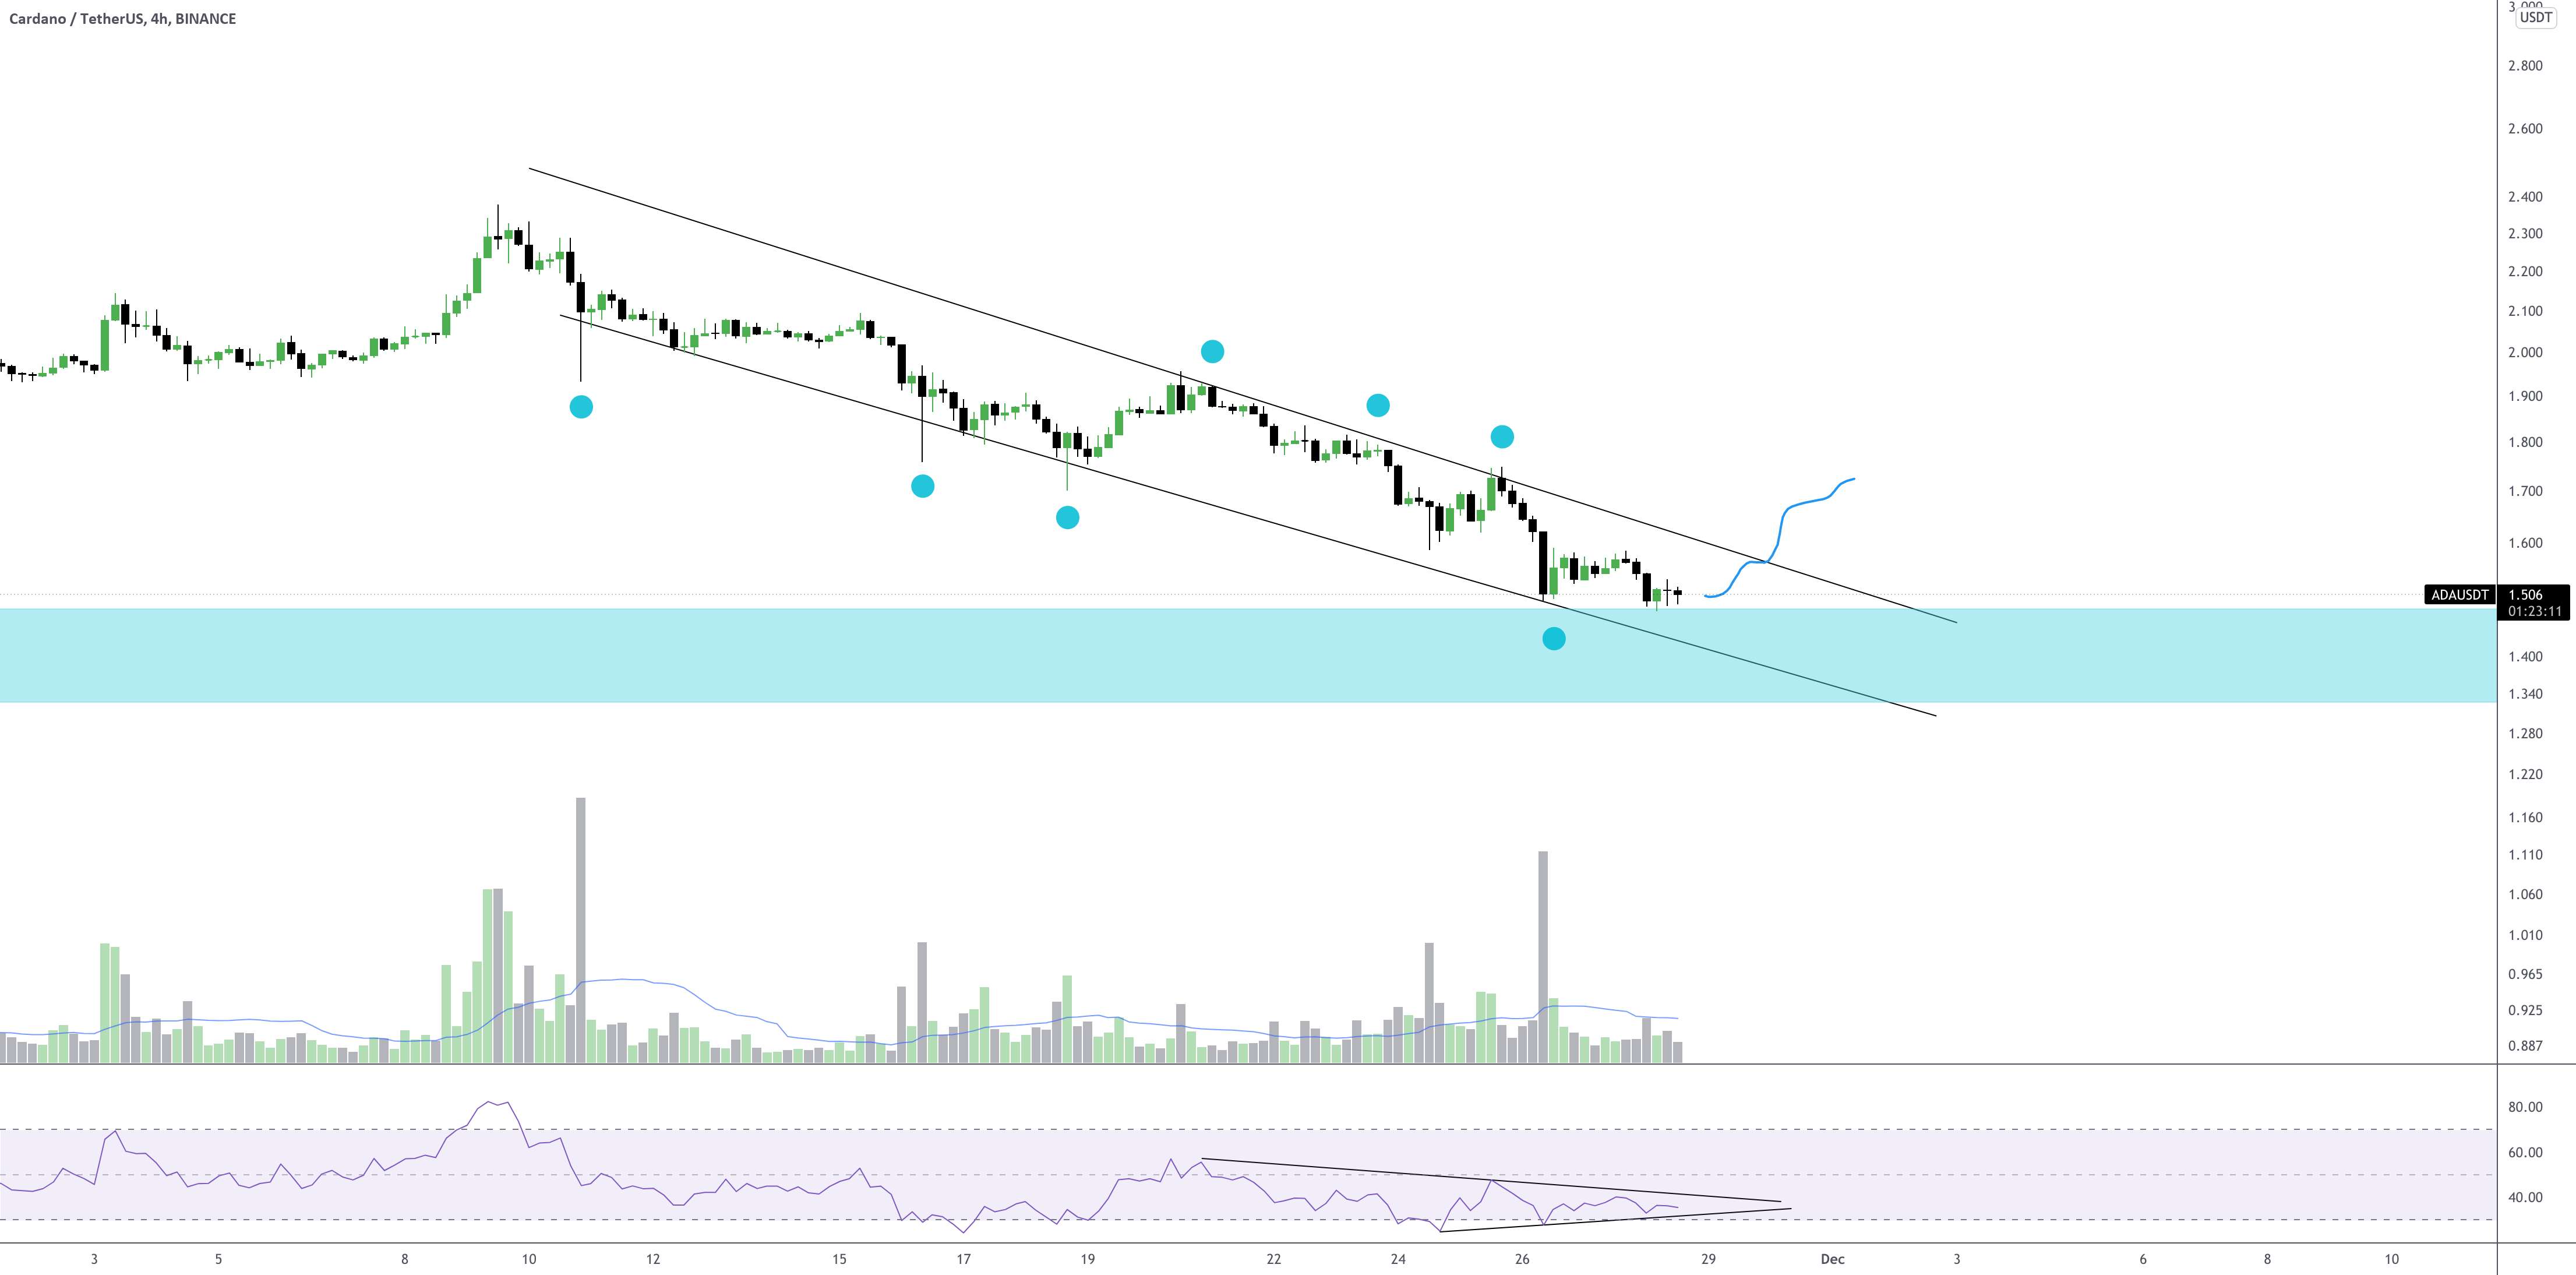2576x1275 pixels.
Task: Click the 1.600 price axis label
Action: click(x=2525, y=543)
